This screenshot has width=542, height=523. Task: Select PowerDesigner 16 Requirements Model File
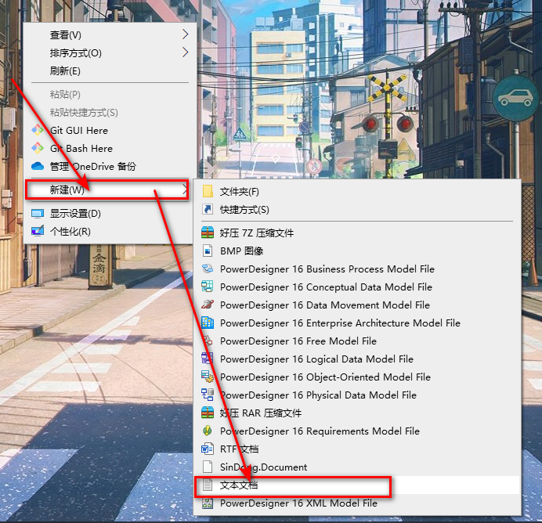click(357, 431)
